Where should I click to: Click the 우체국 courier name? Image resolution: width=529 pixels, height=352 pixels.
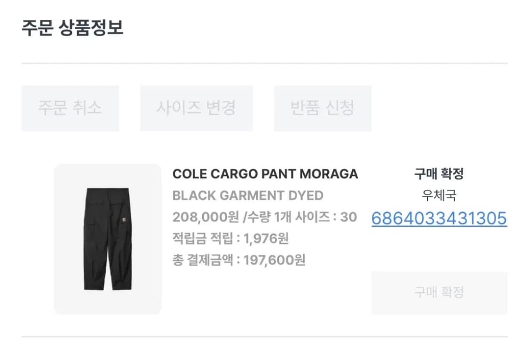(439, 196)
